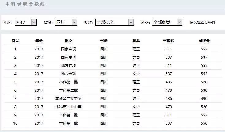Click 地方专项 in row 3
Viewport: 225px width, 132px height.
coord(68,66)
